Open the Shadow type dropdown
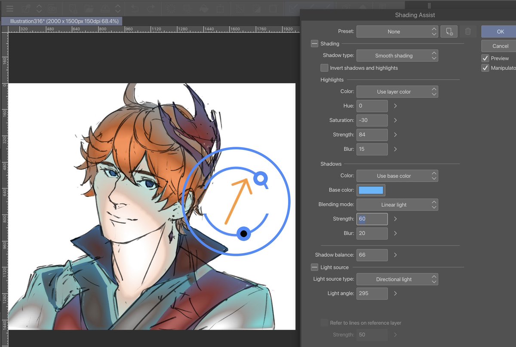 [x=396, y=55]
